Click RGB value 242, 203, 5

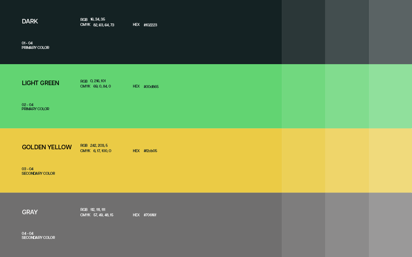click(99, 146)
